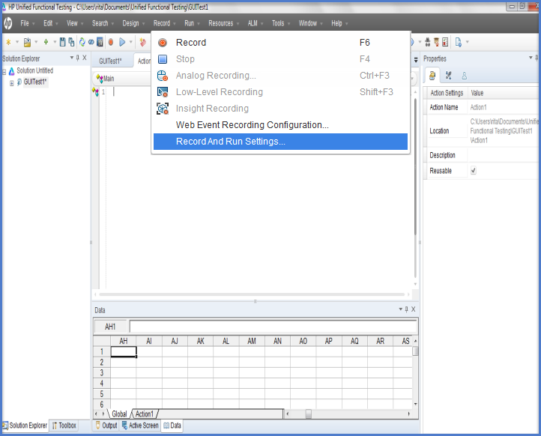Open the document tabs overflow dropdown
The height and width of the screenshot is (436, 541).
[416, 60]
